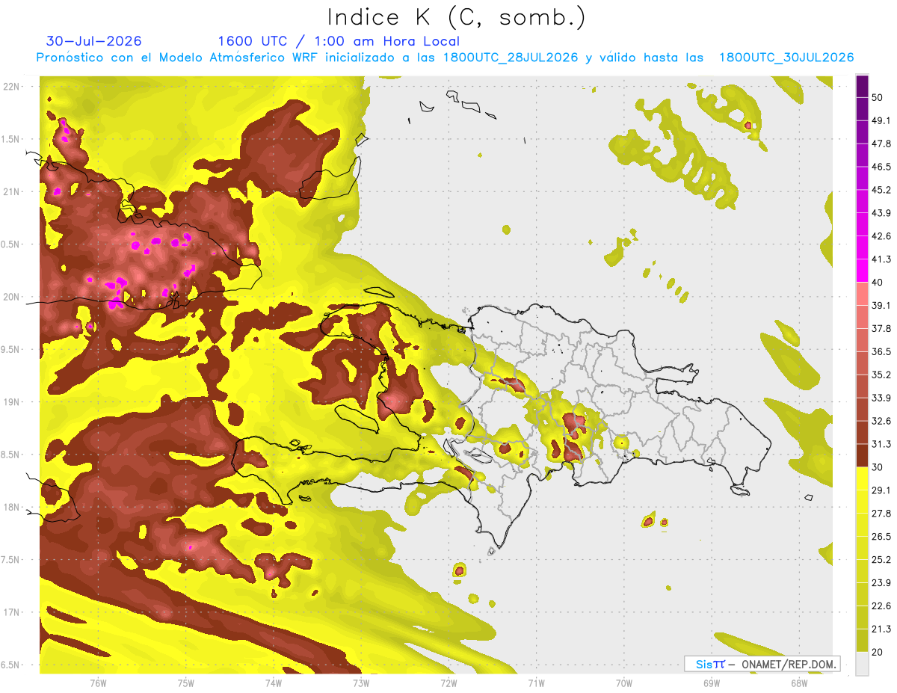The width and height of the screenshot is (897, 693).
Task: Click the color scale value 37.8
Action: click(x=881, y=329)
